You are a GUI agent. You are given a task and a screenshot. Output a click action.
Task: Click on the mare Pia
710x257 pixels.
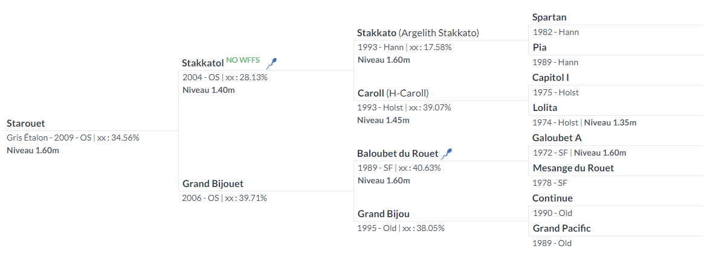[539, 48]
